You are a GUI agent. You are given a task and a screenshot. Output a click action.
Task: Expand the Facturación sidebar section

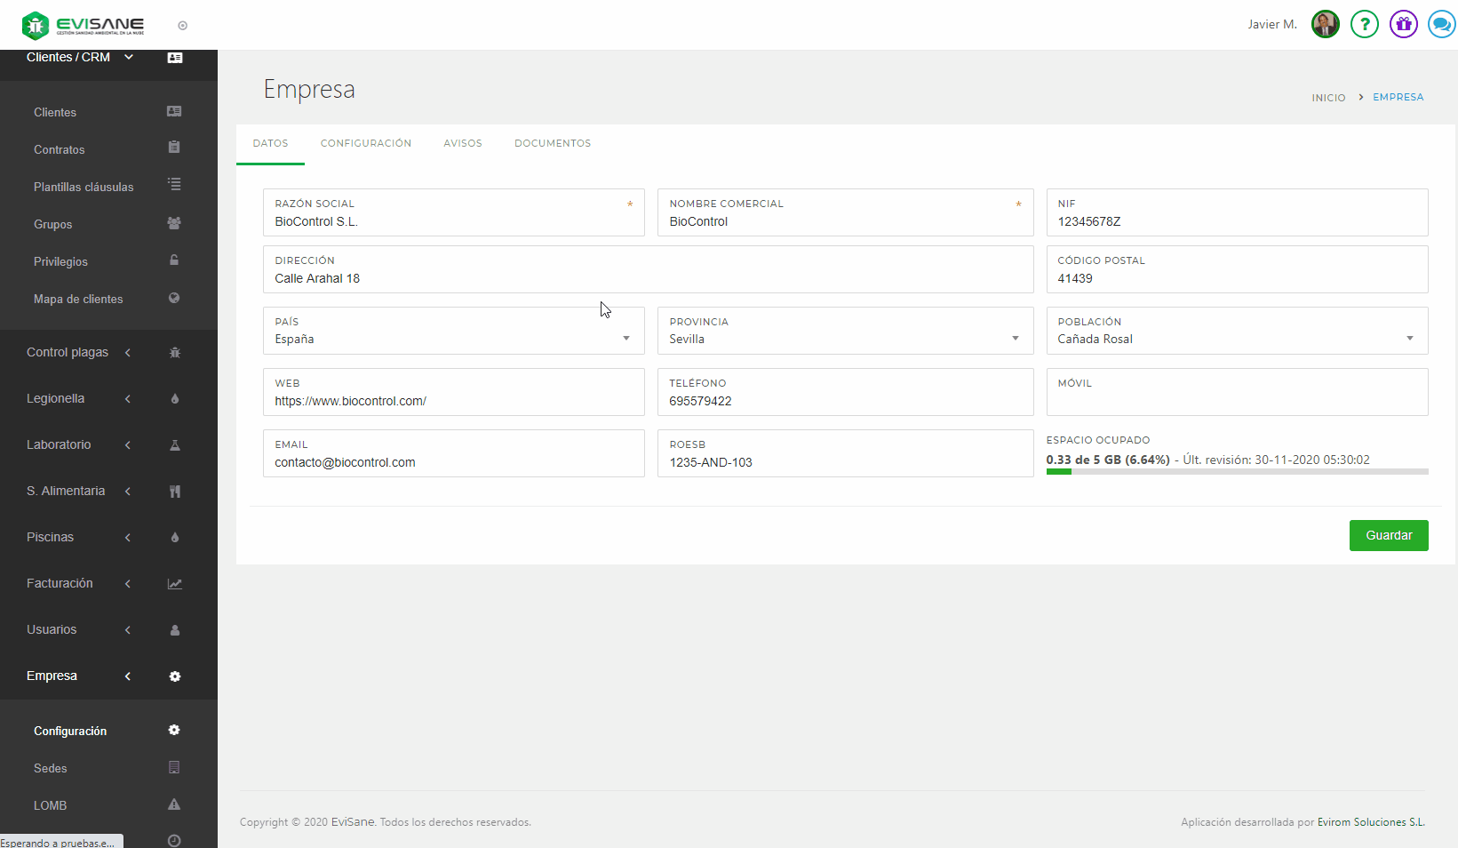click(x=60, y=583)
